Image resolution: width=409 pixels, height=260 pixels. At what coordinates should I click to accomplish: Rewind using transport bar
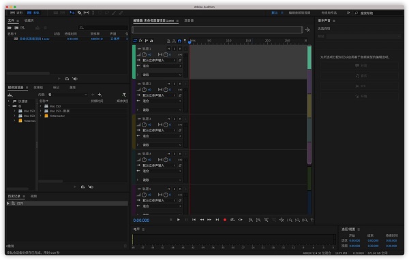click(x=202, y=220)
